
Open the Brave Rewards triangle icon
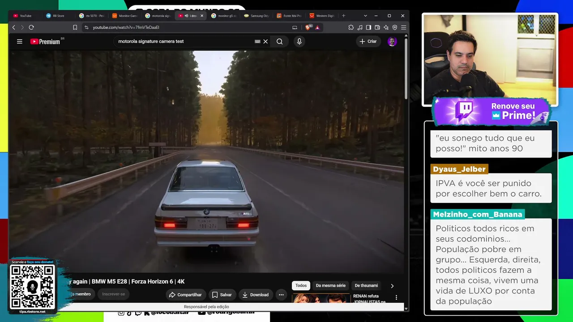point(317,27)
